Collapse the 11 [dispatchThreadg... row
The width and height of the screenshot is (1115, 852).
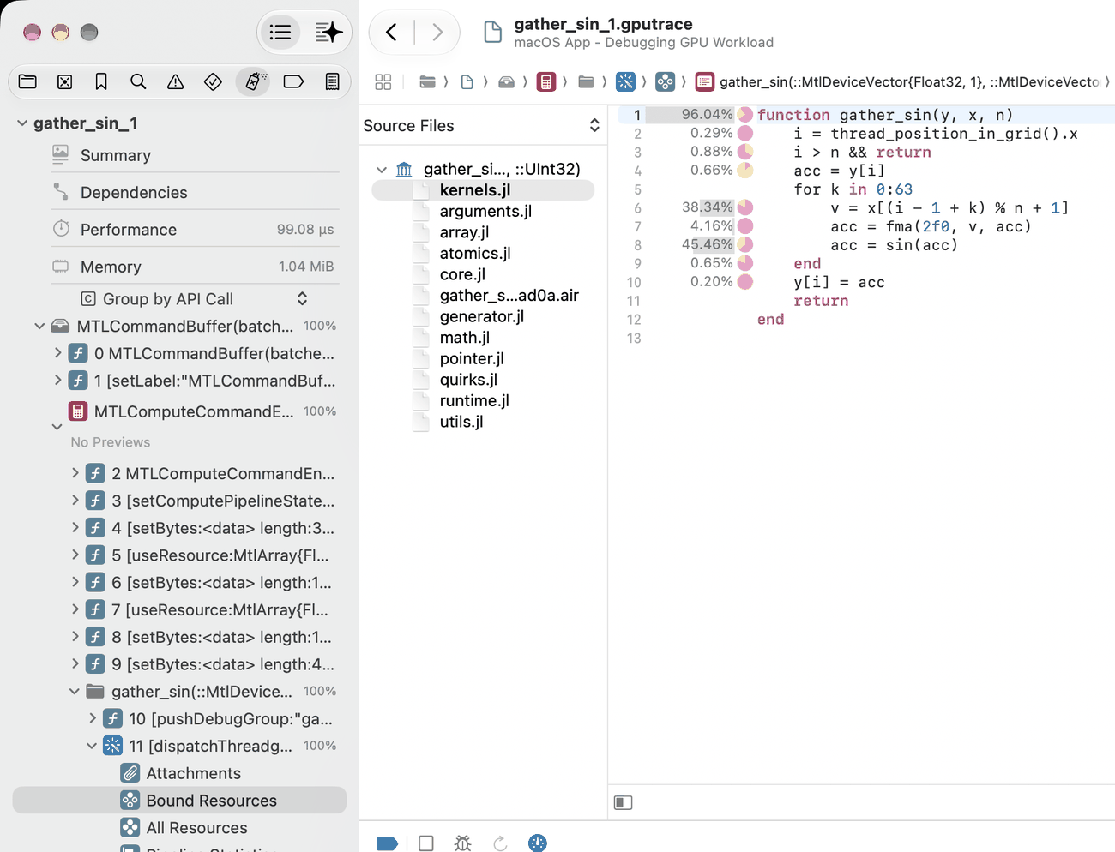click(x=92, y=746)
